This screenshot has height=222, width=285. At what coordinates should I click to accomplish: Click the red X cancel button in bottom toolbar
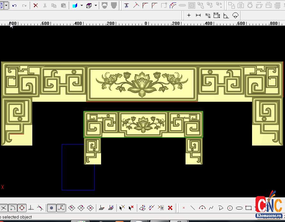click(x=170, y=208)
